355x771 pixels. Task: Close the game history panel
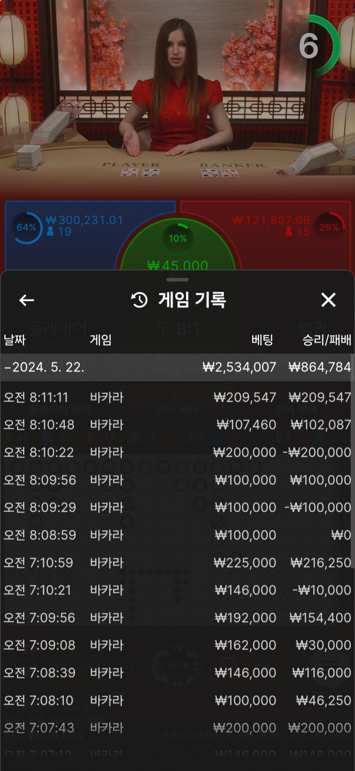[328, 300]
